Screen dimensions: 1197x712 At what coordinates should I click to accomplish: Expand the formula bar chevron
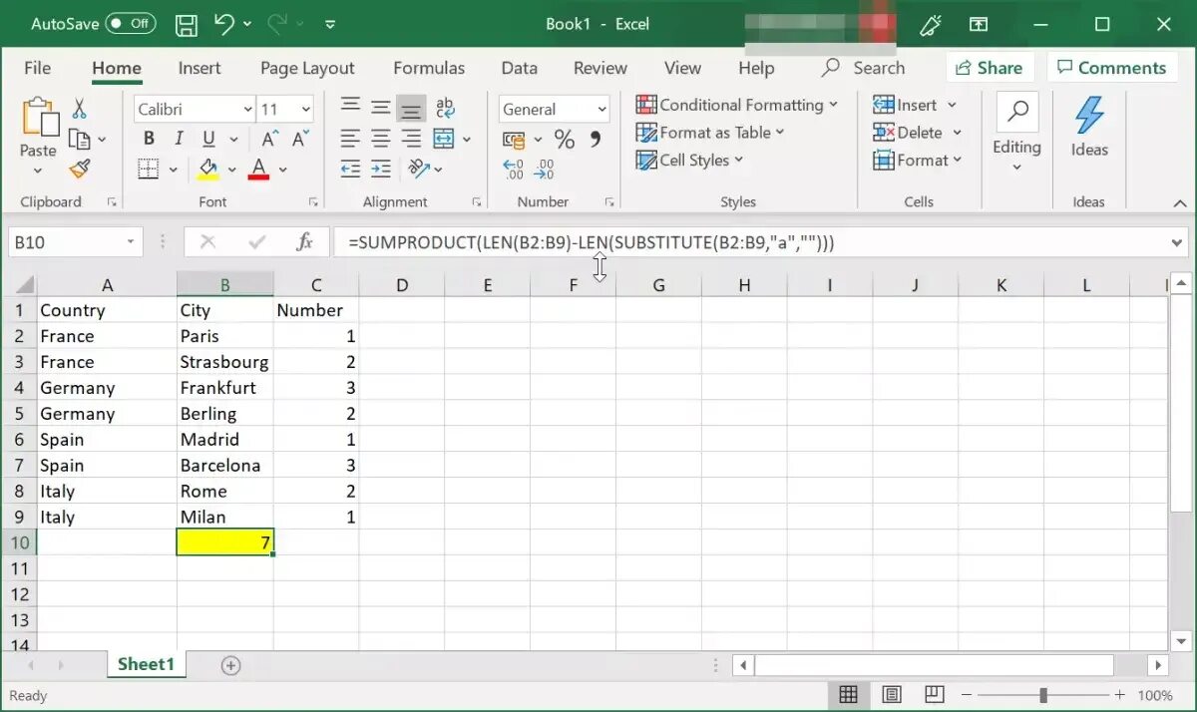coord(1178,242)
